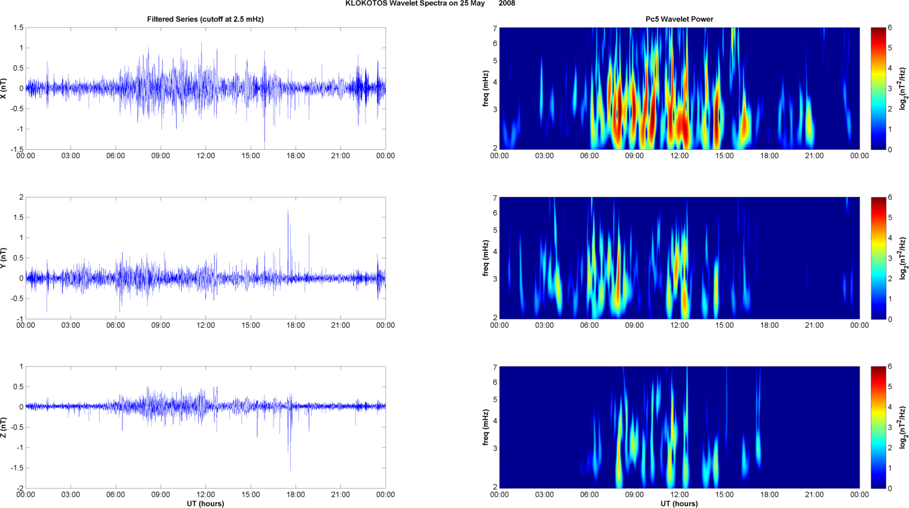The image size is (909, 508).
Task: Click the Y component wavelet power spectrogram
Action: click(x=679, y=258)
